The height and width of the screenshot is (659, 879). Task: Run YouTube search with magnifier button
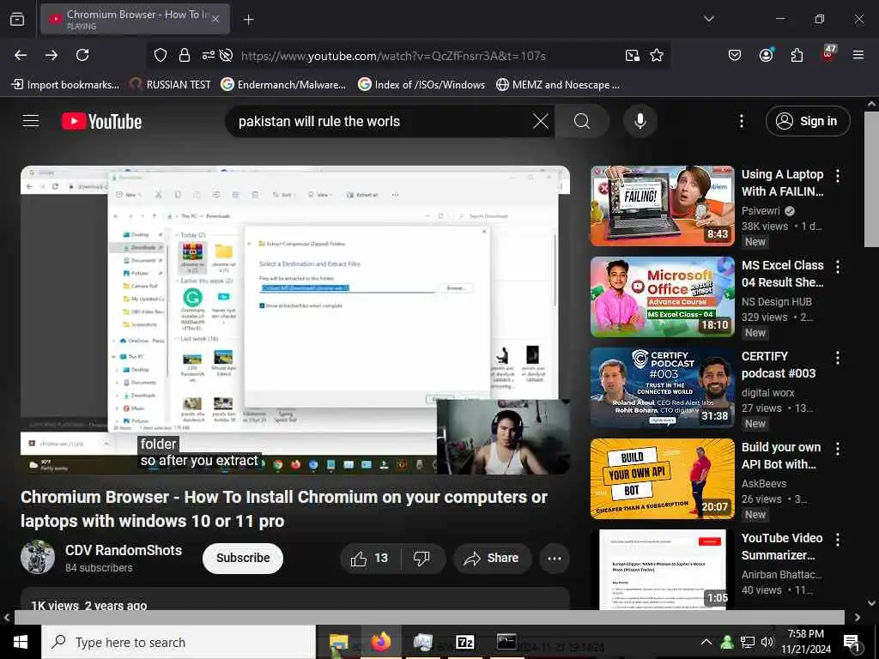coord(582,121)
